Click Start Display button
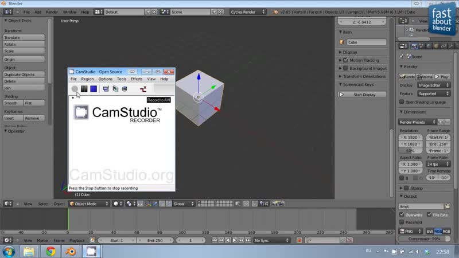 (362, 95)
